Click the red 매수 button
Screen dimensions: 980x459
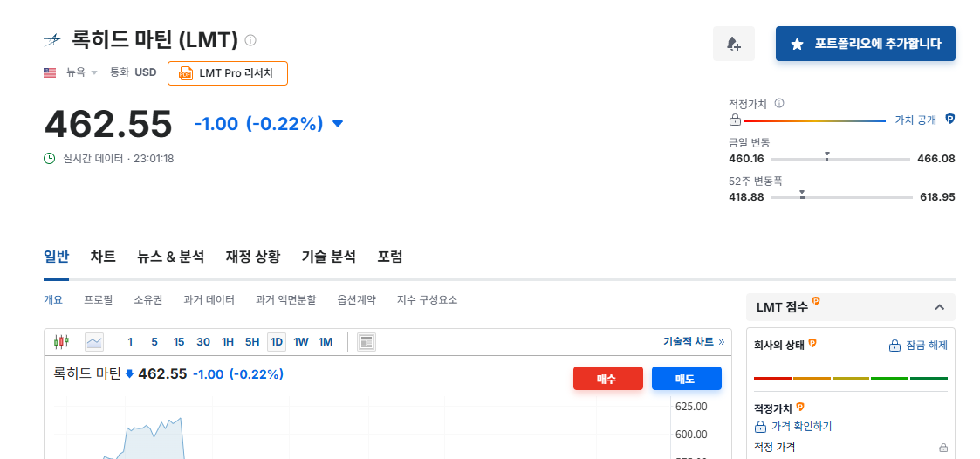[607, 379]
